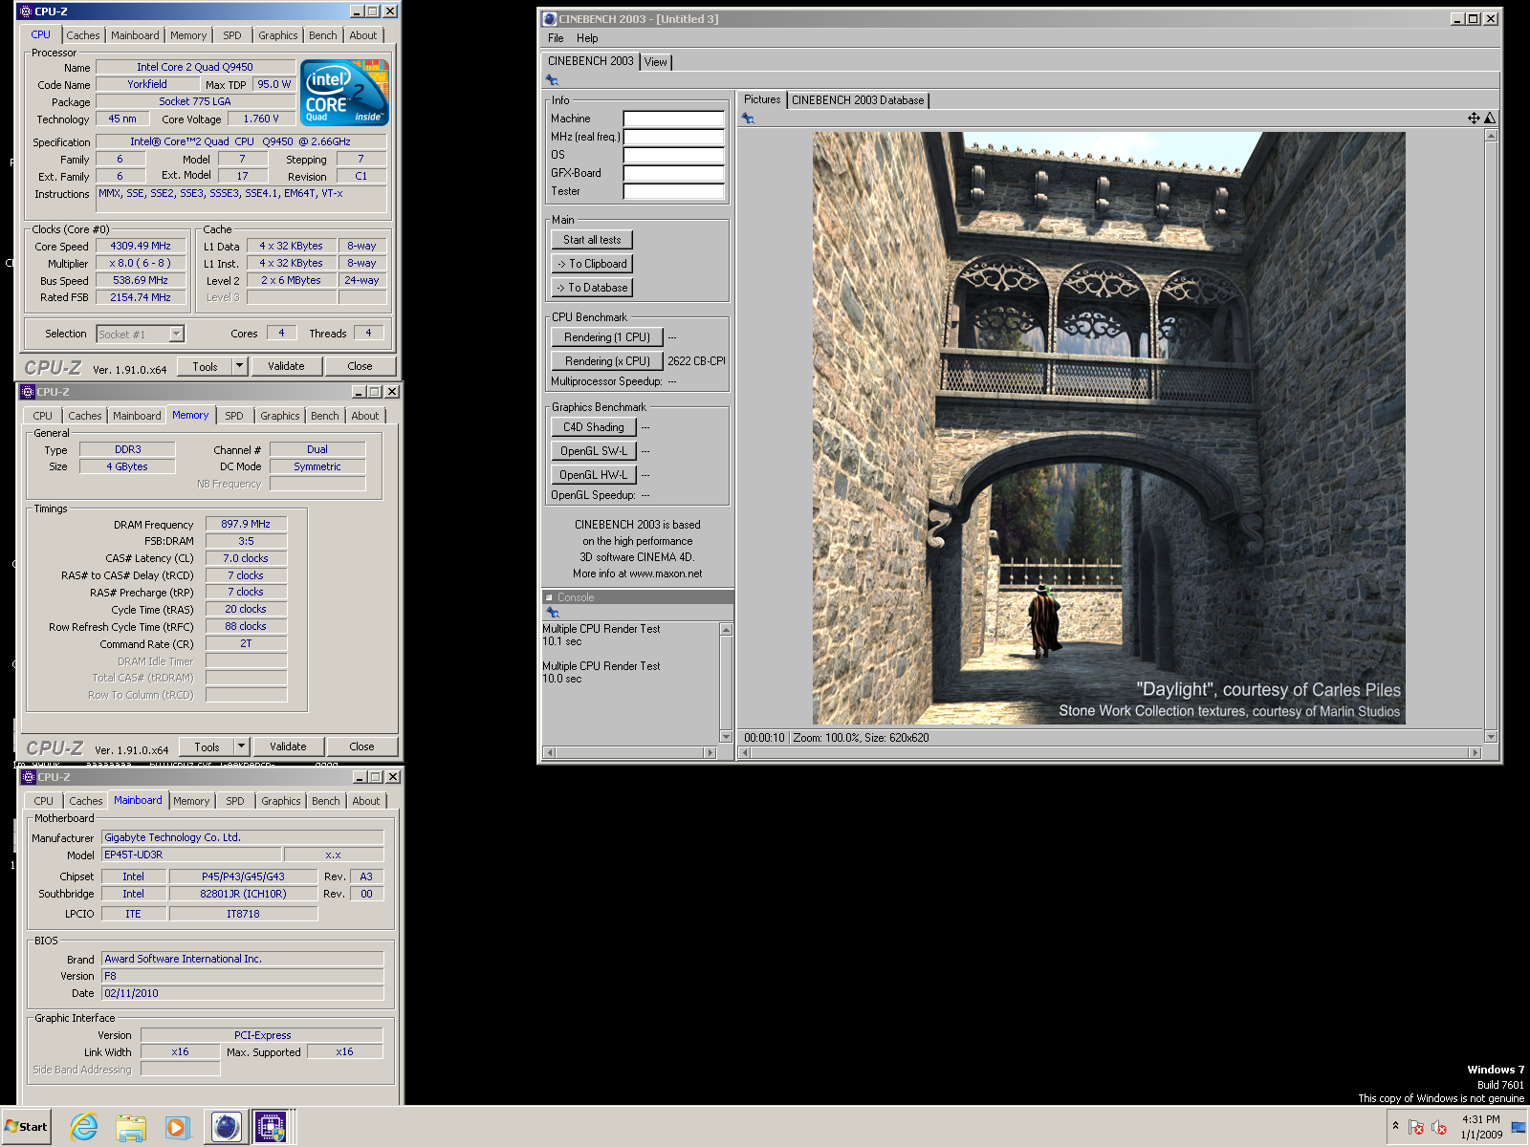This screenshot has width=1530, height=1147.
Task: Click the DRAM Frequency value 897.9 MHz
Action: pyautogui.click(x=246, y=524)
